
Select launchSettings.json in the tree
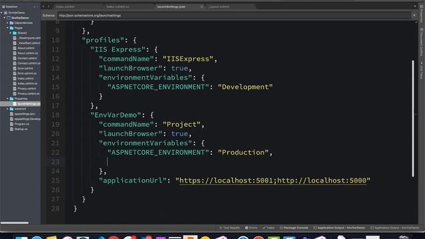point(29,104)
